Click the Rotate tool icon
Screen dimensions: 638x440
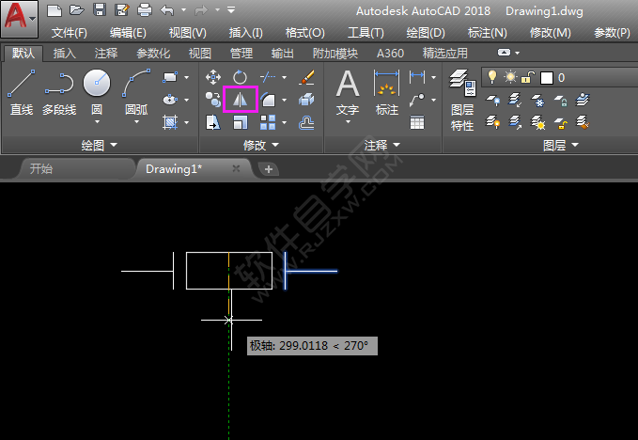240,77
